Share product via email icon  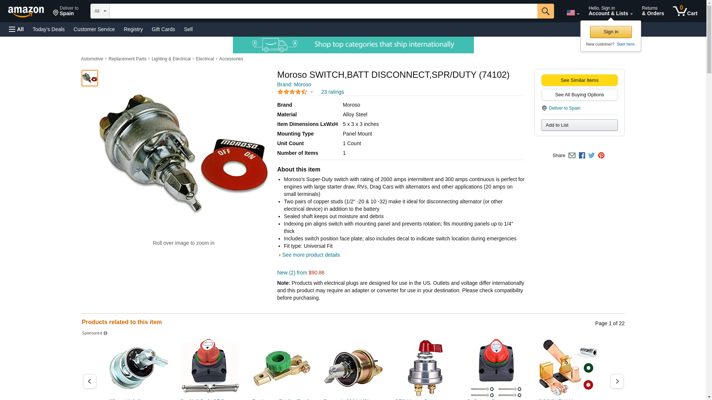click(572, 156)
